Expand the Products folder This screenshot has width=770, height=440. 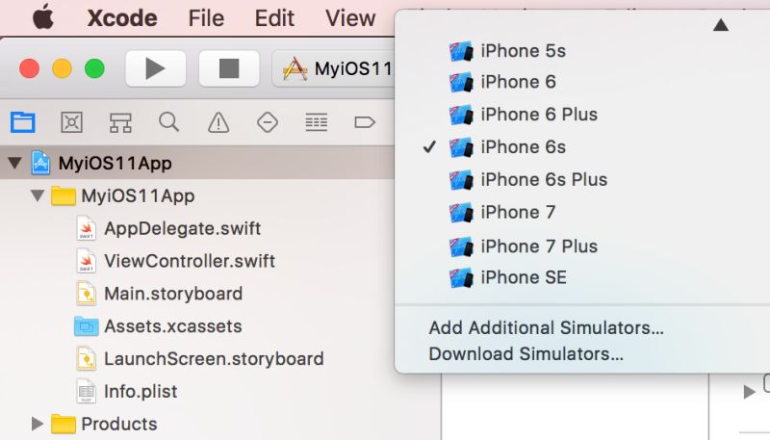tap(38, 424)
